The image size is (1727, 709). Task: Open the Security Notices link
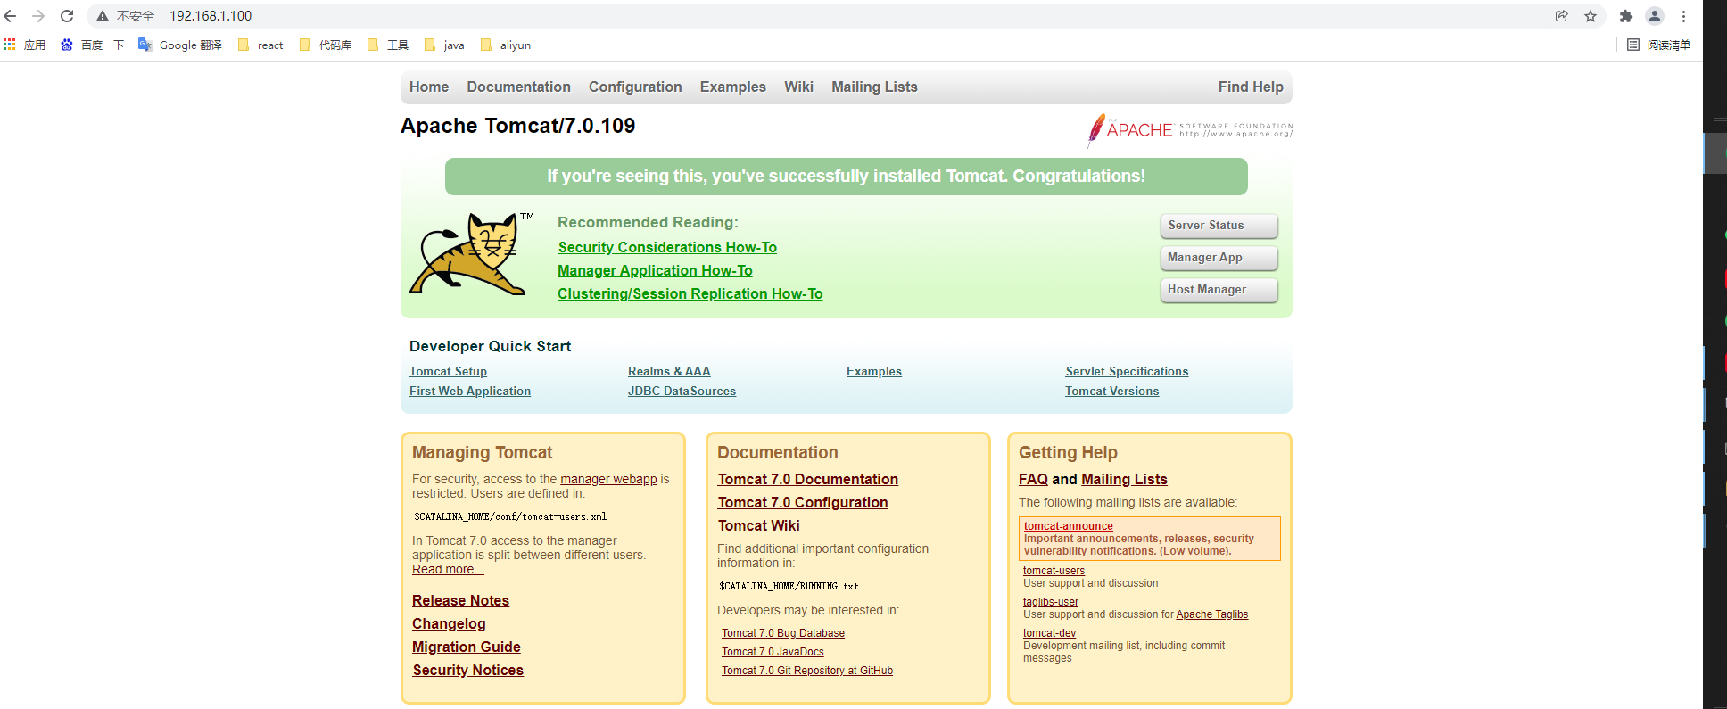(467, 670)
